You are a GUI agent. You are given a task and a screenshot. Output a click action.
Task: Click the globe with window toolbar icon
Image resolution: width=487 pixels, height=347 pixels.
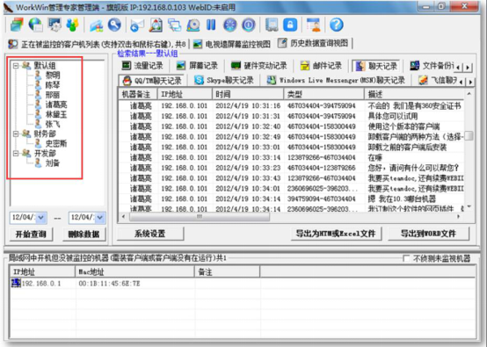[x=36, y=25]
